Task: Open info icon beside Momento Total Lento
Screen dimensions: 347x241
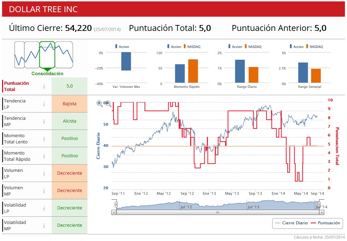Action: point(44,139)
